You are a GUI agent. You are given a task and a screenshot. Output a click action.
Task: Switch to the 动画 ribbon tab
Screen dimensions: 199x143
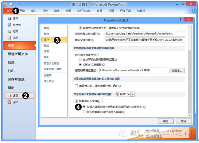68,11
